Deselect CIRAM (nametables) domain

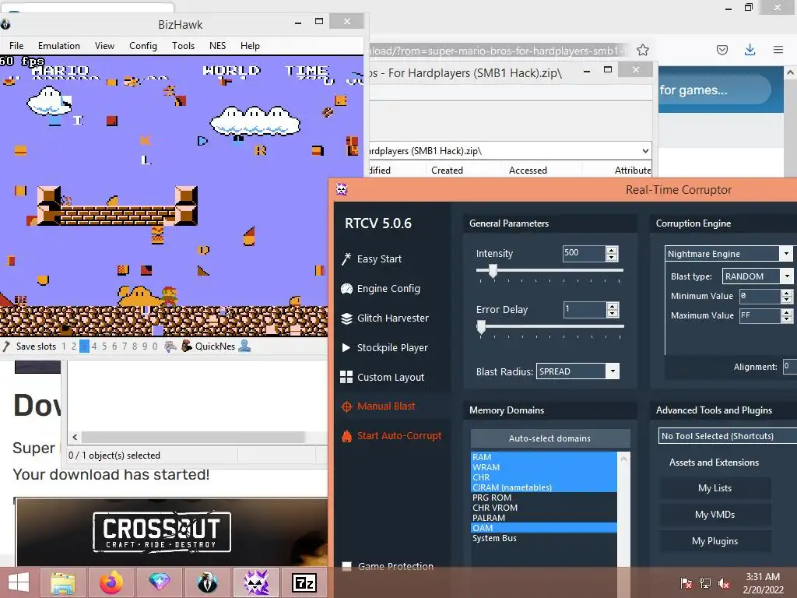pyautogui.click(x=544, y=487)
